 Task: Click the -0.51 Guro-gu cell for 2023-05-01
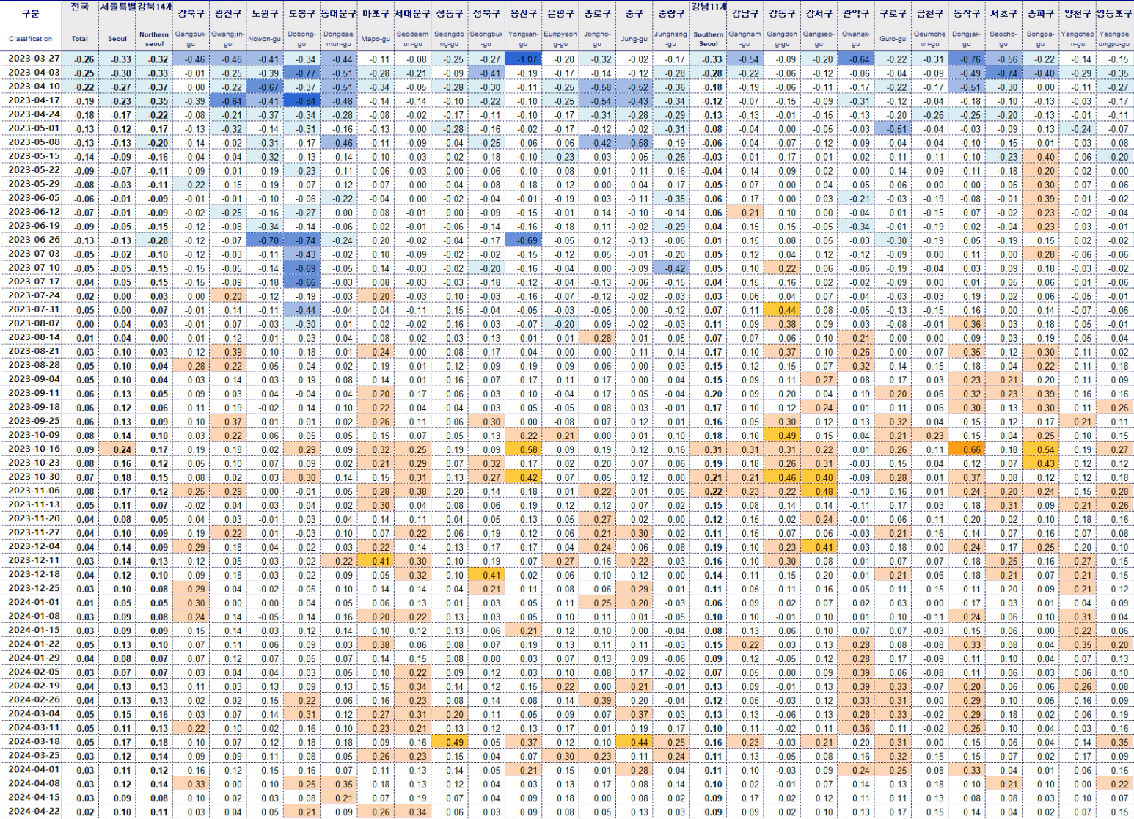click(x=893, y=129)
